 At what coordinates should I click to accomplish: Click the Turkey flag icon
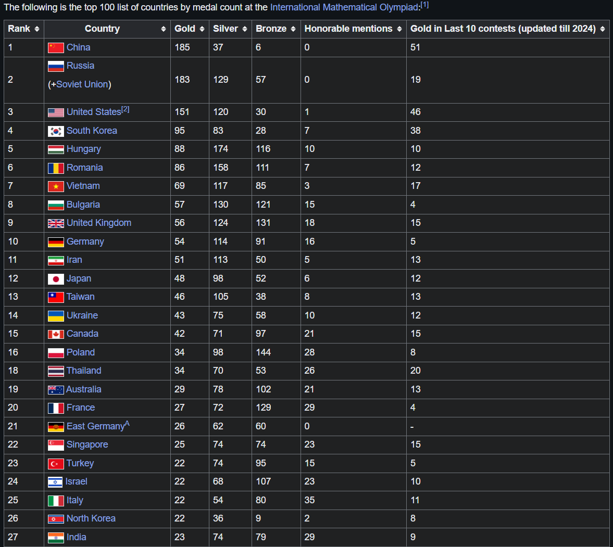(x=56, y=464)
